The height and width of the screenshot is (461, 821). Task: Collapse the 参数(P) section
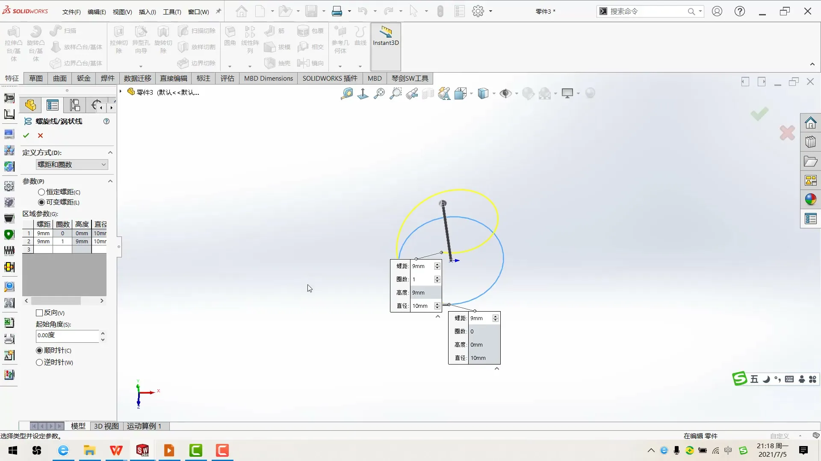[x=110, y=181]
